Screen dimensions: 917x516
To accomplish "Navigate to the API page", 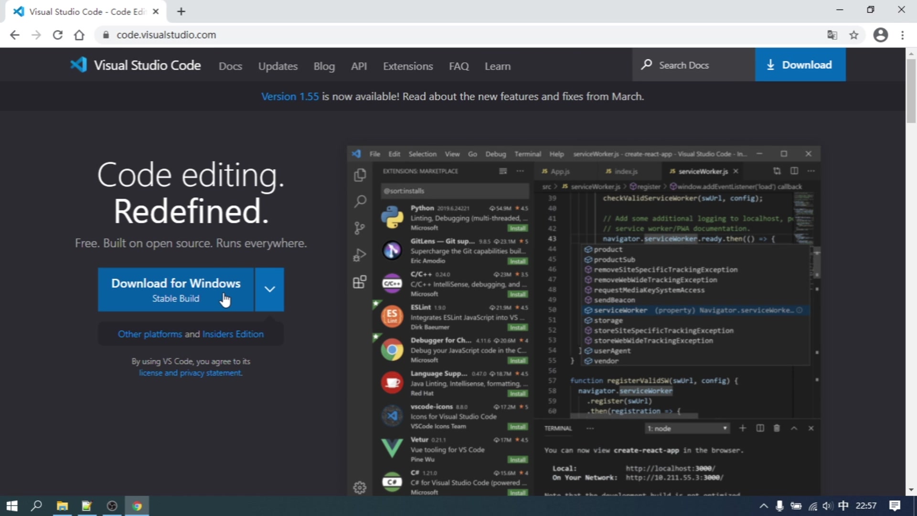I will (359, 66).
